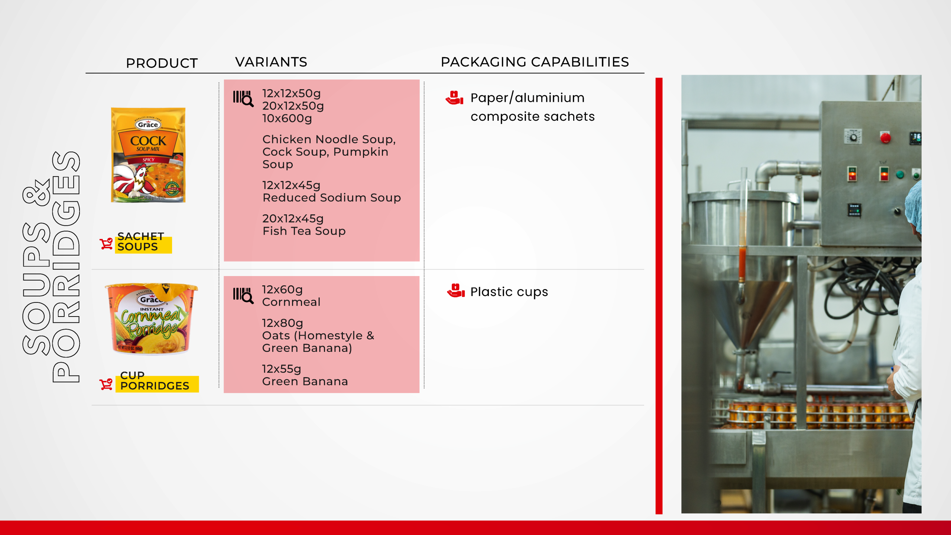
Task: Click the barcode scan icon beside cup porridge variants
Action: [x=243, y=295]
